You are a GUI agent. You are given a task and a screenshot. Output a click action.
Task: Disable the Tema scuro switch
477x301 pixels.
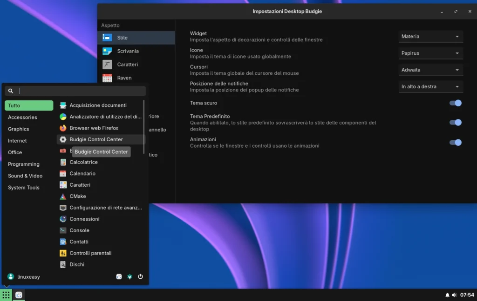tap(455, 103)
